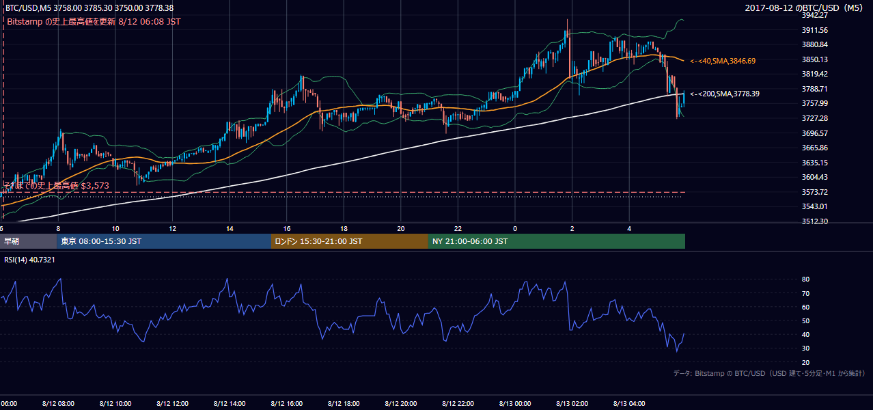
Task: Select the ロンドン 15:30-21:00 JST session bar
Action: pos(350,241)
